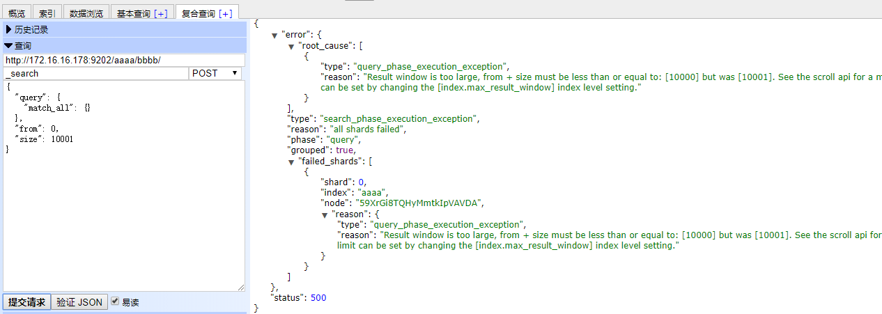The height and width of the screenshot is (314, 882).
Task: Switch to the 索引 tab
Action: [47, 13]
